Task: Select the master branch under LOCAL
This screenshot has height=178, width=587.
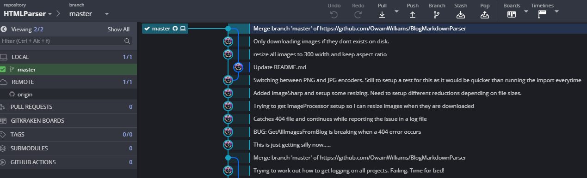Action: [x=68, y=70]
